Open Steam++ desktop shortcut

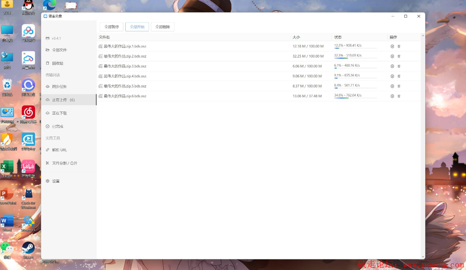28,223
